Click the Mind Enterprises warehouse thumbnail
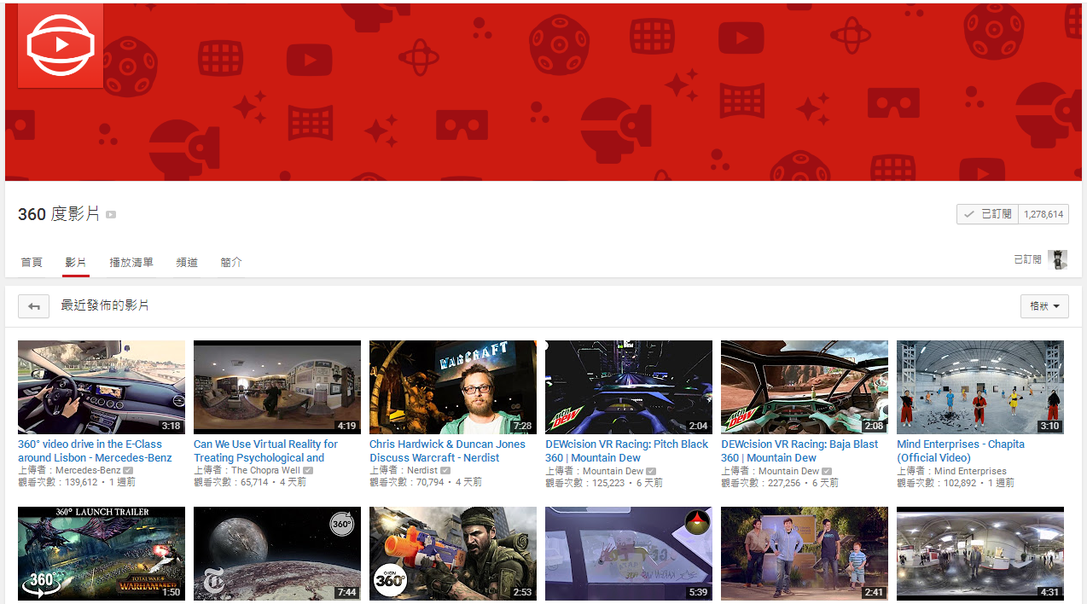Screen dimensions: 1087x604 point(980,387)
